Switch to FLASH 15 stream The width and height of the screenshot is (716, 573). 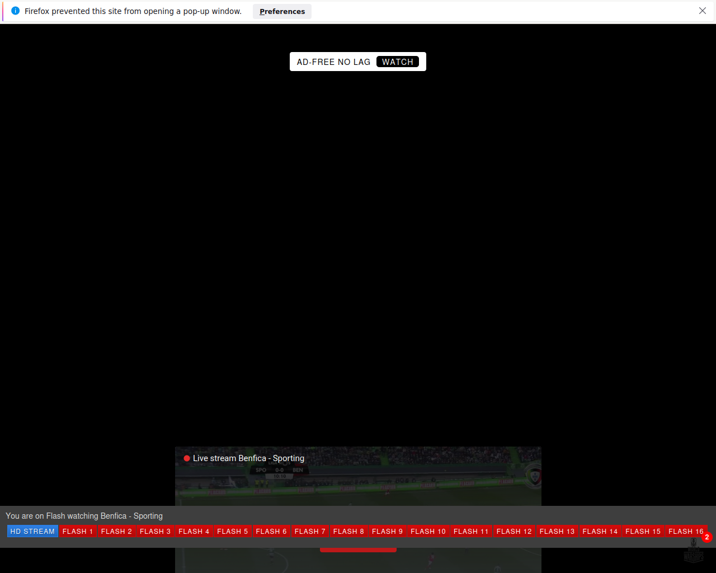point(643,531)
